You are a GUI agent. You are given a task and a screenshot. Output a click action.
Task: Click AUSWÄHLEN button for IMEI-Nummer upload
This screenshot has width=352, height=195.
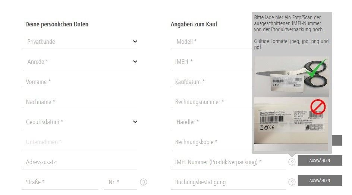(x=320, y=160)
